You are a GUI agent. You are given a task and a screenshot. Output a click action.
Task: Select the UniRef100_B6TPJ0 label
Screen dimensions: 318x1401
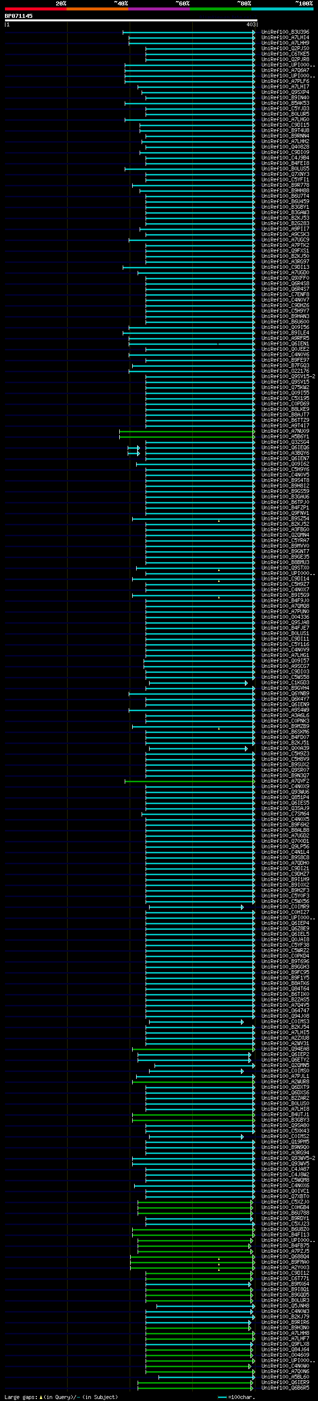click(285, 502)
